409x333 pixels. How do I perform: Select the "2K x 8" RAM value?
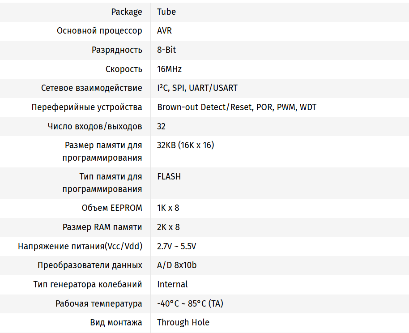[168, 227]
